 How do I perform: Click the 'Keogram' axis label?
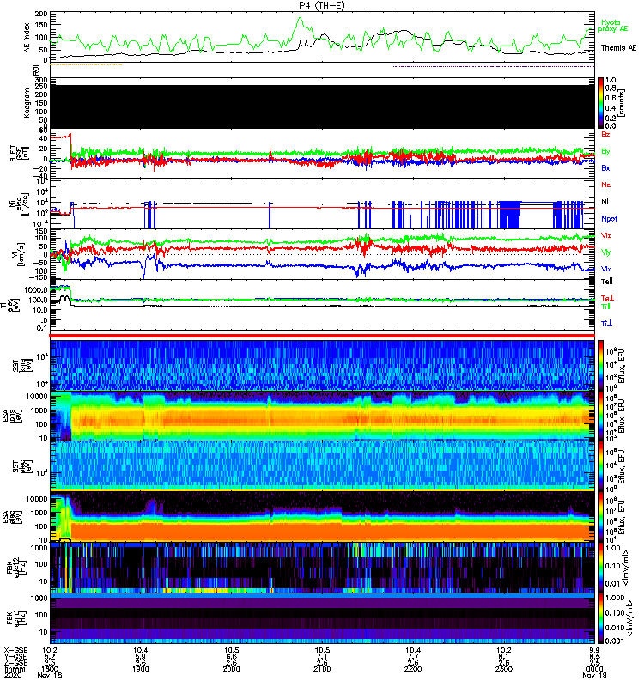(27, 102)
